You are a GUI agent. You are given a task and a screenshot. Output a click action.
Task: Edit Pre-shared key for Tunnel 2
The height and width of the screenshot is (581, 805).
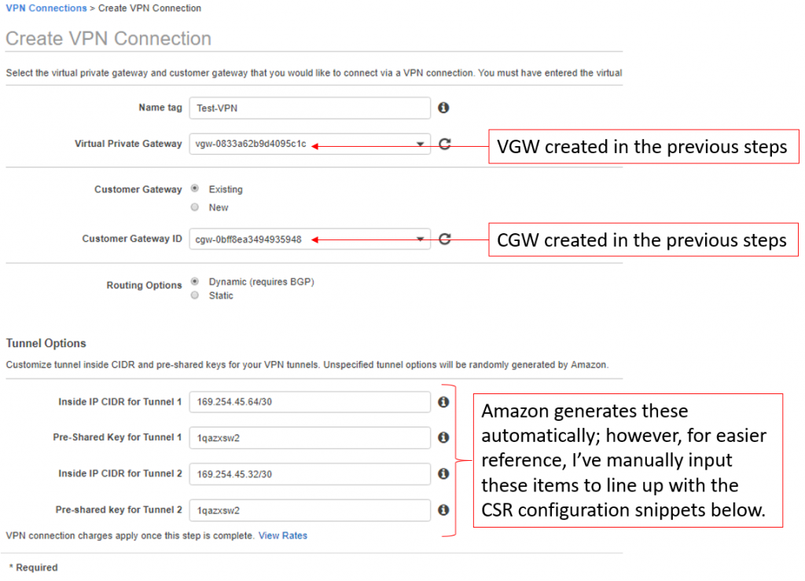click(310, 510)
